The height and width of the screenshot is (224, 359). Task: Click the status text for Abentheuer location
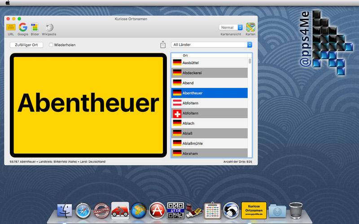57,162
